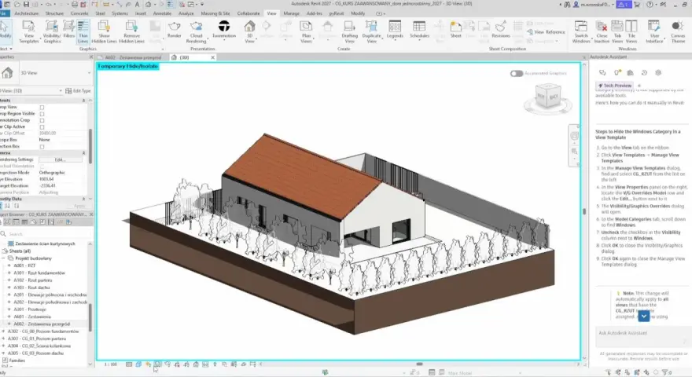Image resolution: width=692 pixels, height=377 pixels.
Task: Expand the A001 - PZT sheet node
Action: [x=9, y=266]
